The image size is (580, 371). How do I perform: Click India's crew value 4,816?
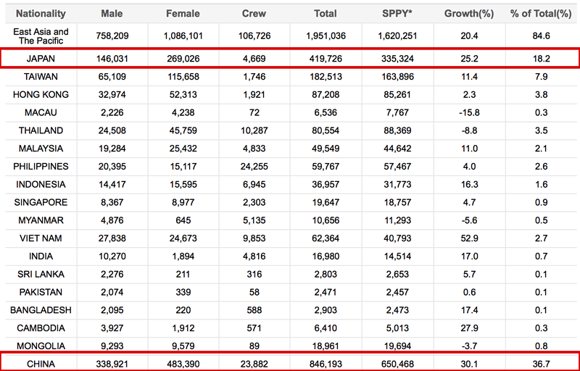coord(254,256)
